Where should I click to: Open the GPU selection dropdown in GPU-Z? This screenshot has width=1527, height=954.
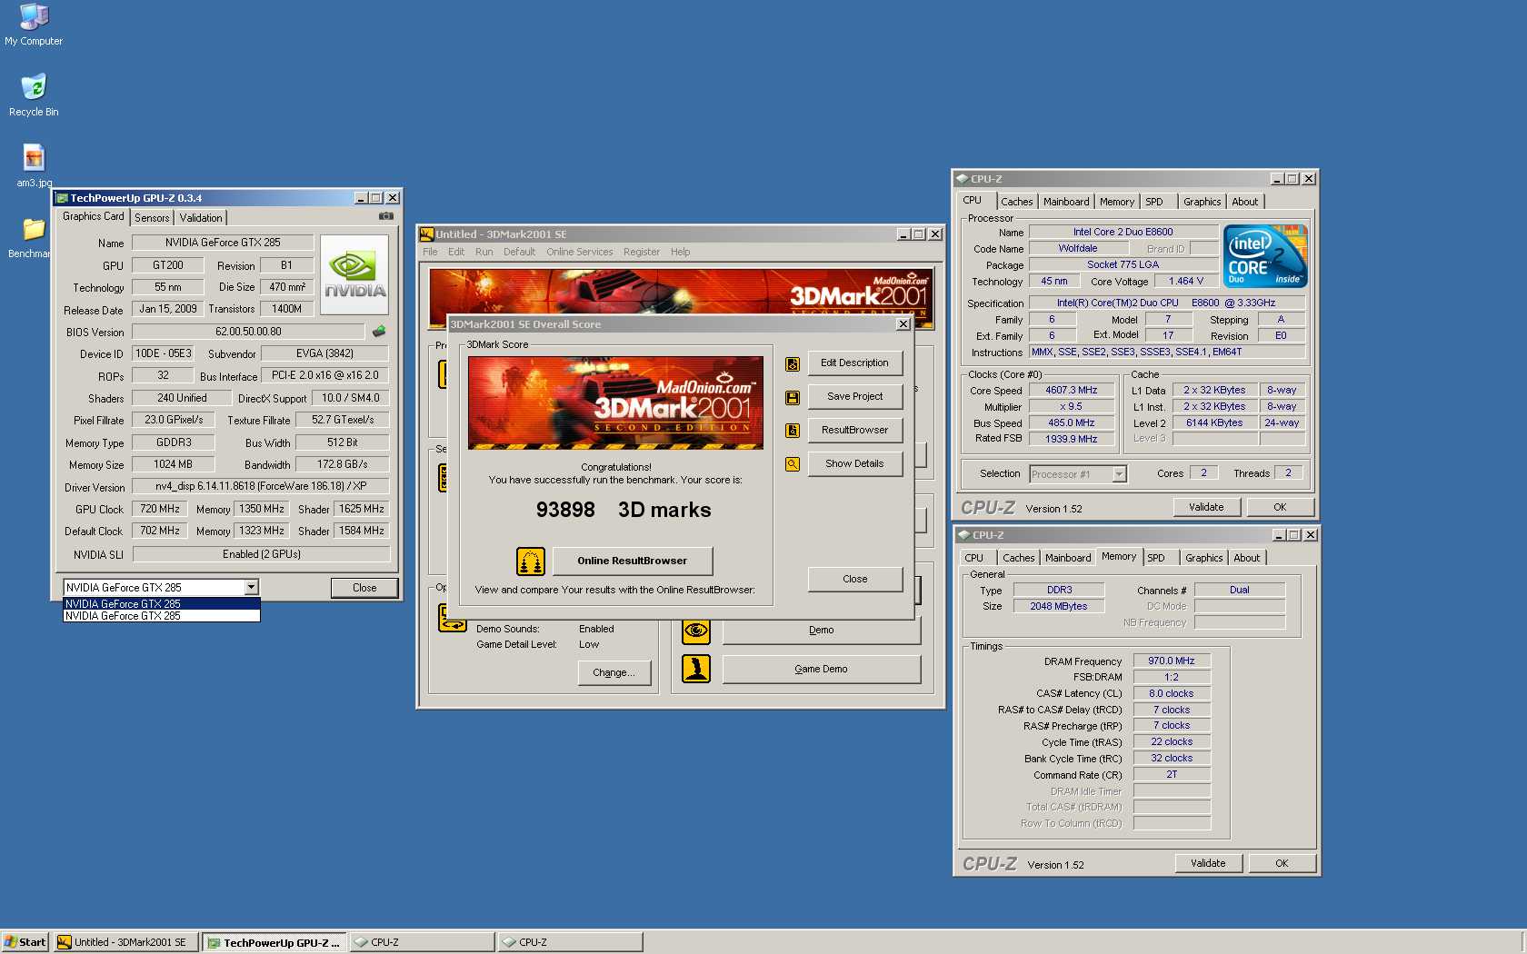pos(252,588)
